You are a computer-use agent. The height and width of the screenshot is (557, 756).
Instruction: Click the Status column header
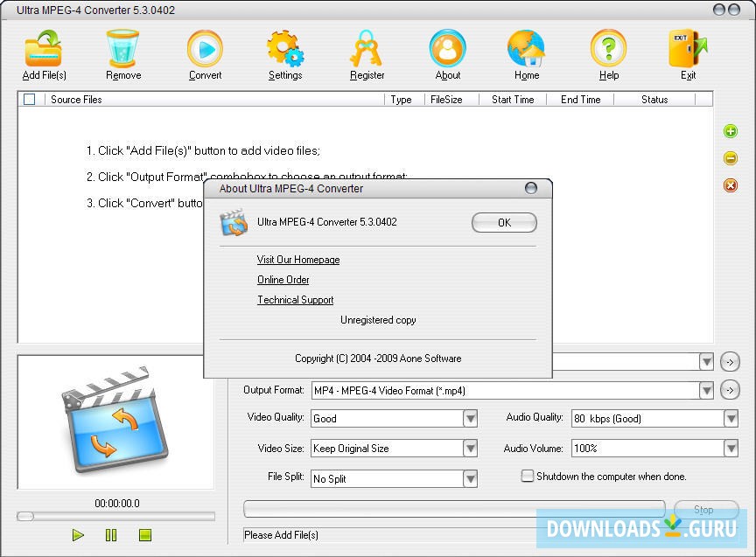point(654,100)
